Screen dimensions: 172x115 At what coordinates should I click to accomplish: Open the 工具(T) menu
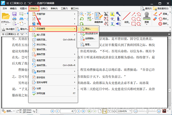point(64,9)
